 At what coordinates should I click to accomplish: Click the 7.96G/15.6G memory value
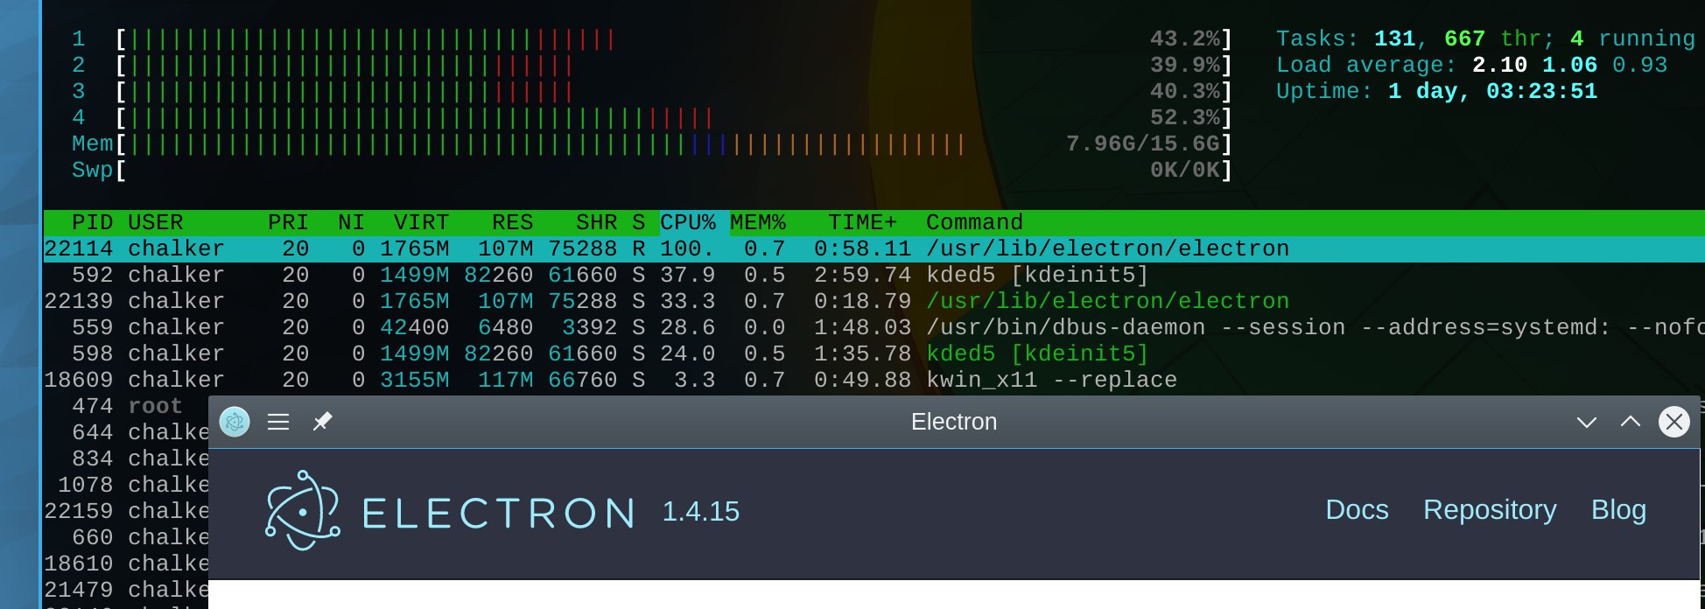pyautogui.click(x=1142, y=143)
